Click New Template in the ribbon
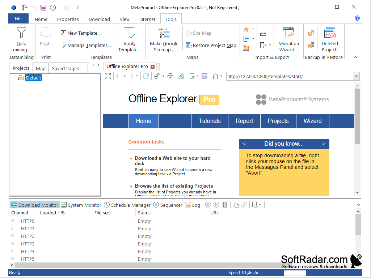The width and height of the screenshot is (371, 278). coord(80,33)
